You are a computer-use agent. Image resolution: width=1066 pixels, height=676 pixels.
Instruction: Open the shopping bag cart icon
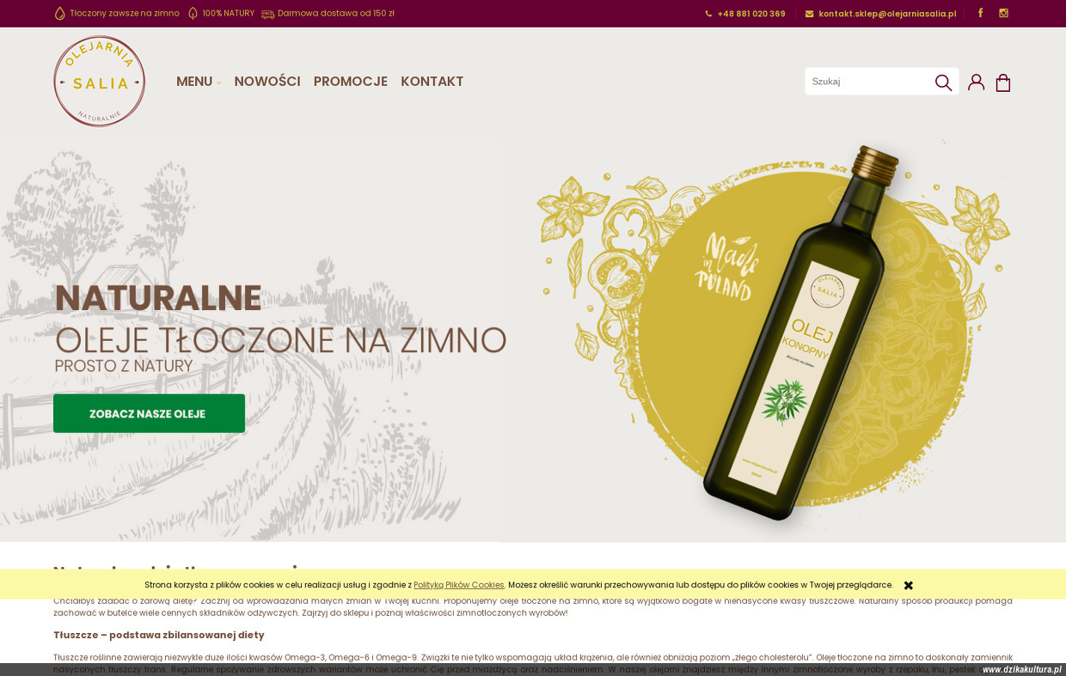pos(1003,82)
